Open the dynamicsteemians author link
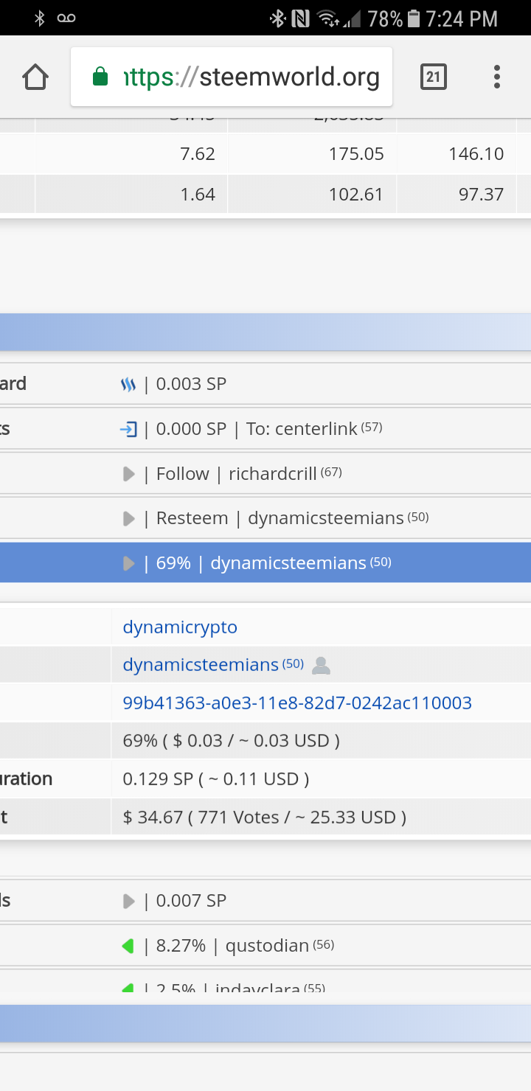The width and height of the screenshot is (531, 1091). (x=201, y=665)
